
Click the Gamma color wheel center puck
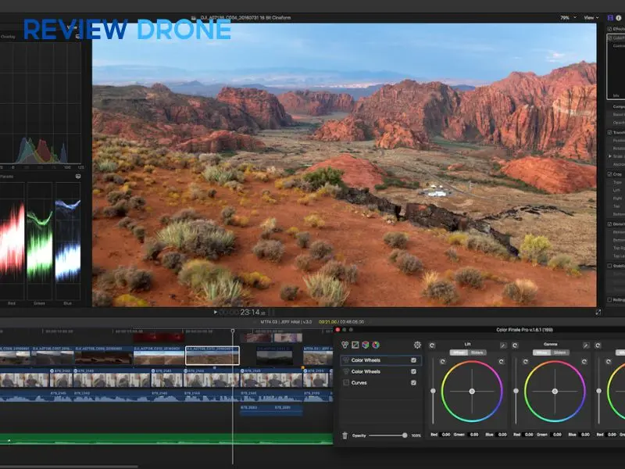click(555, 392)
